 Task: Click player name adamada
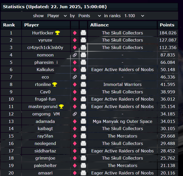point(45,122)
